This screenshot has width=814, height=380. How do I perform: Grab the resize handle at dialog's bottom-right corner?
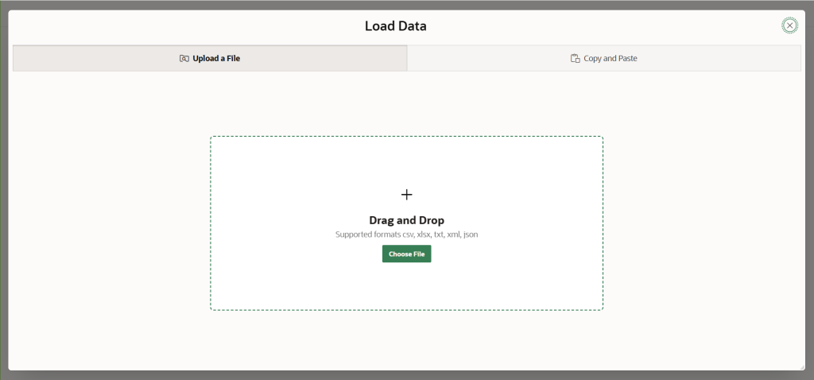(x=801, y=367)
